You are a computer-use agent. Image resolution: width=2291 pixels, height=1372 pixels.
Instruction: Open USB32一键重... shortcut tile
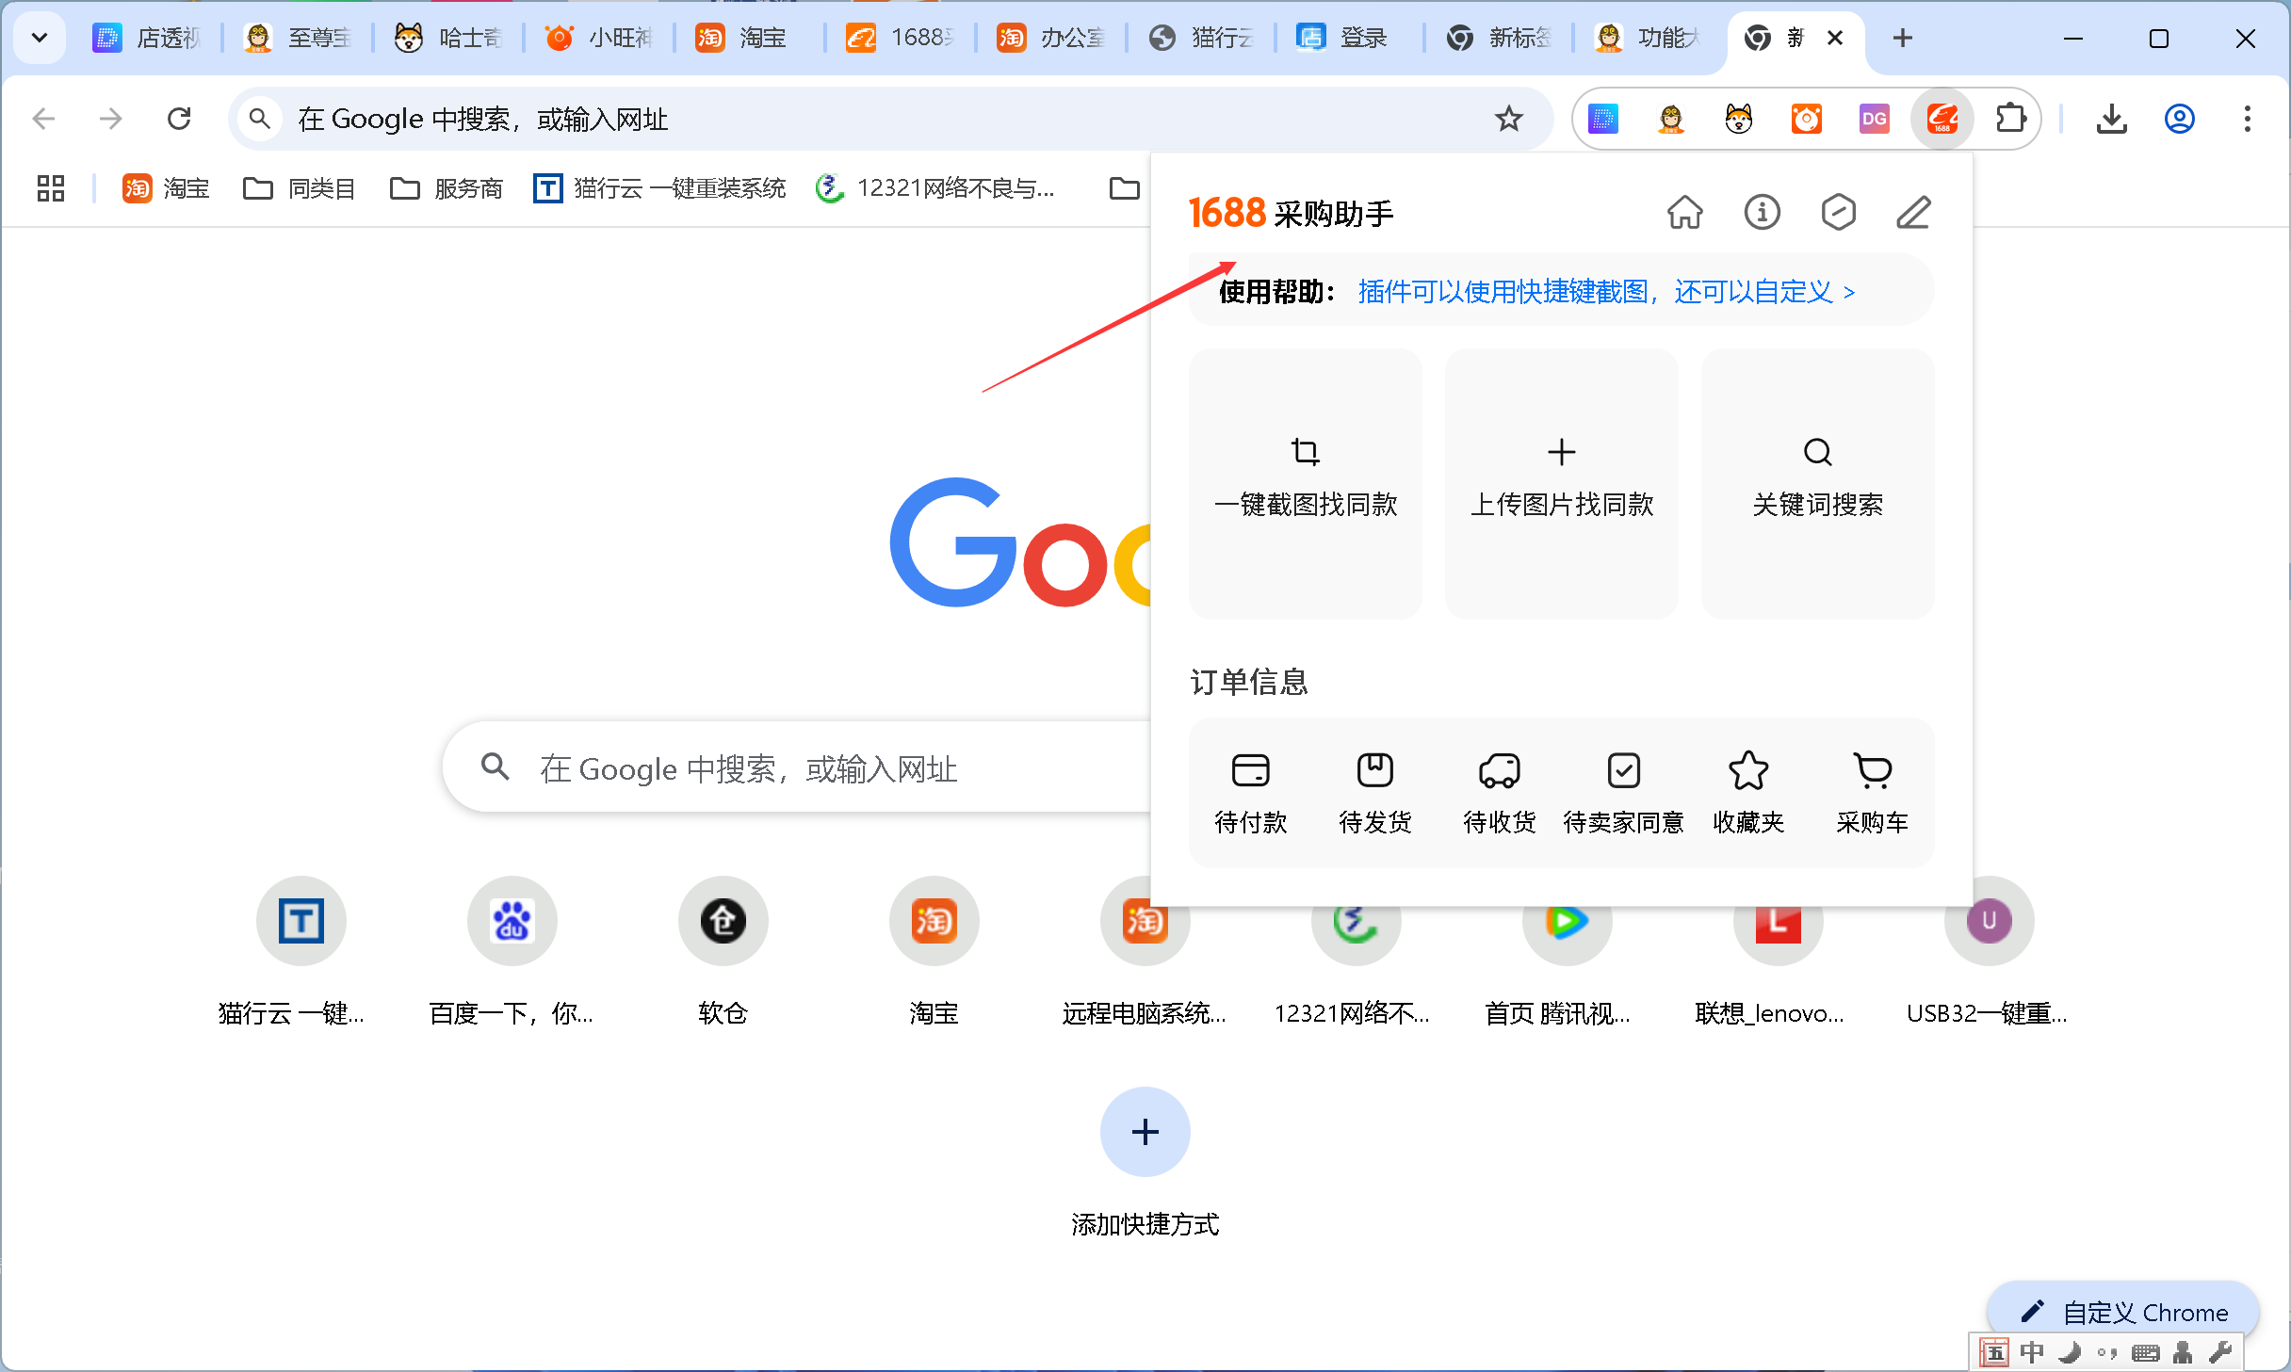(x=1990, y=951)
